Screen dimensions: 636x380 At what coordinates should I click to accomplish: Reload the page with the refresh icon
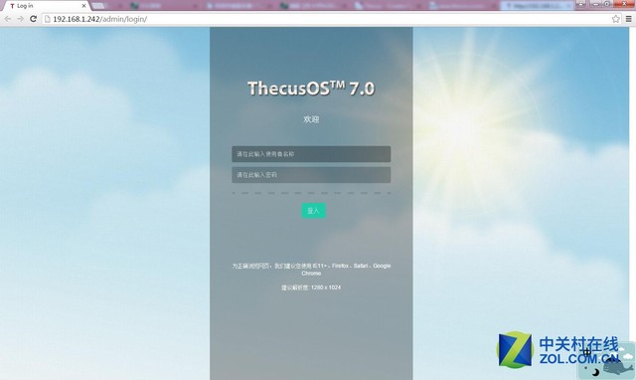(x=33, y=19)
